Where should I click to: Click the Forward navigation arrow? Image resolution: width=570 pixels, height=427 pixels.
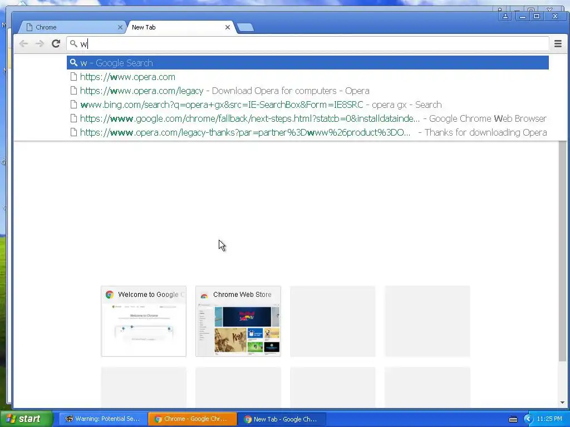click(40, 44)
